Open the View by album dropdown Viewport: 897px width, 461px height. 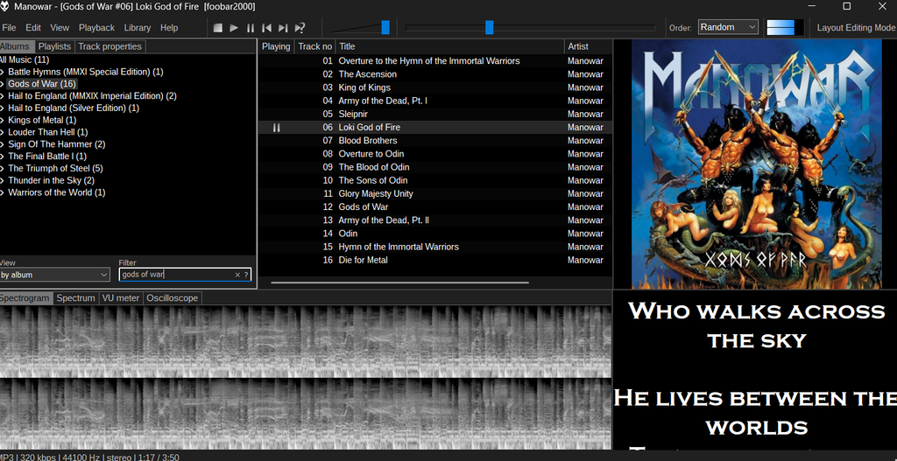coord(54,275)
